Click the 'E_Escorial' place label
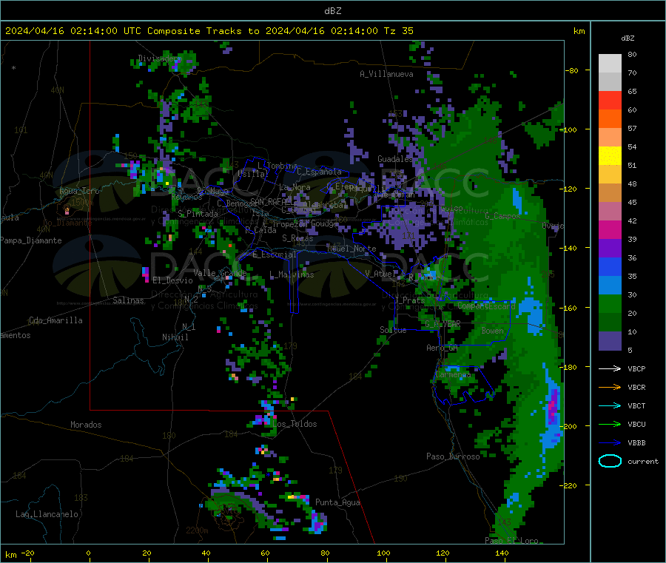This screenshot has width=666, height=563. point(275,254)
